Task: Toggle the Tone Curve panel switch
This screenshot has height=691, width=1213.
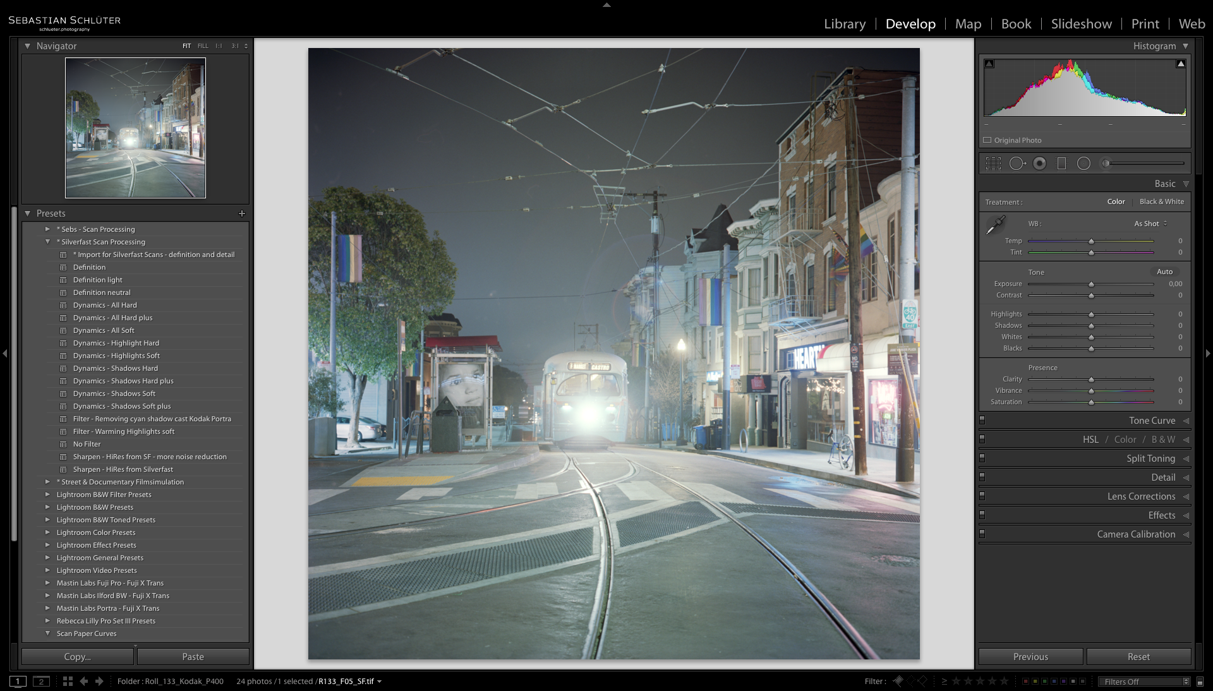Action: coord(982,420)
